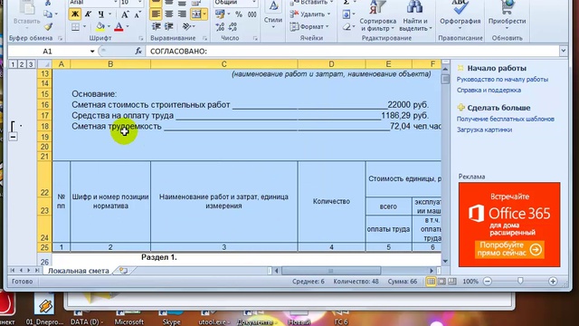Toggle italic (К) formatting
The image size is (579, 326).
point(88,14)
